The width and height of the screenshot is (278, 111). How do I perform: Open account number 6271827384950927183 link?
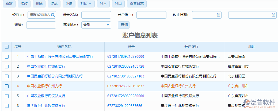click(x=125, y=76)
